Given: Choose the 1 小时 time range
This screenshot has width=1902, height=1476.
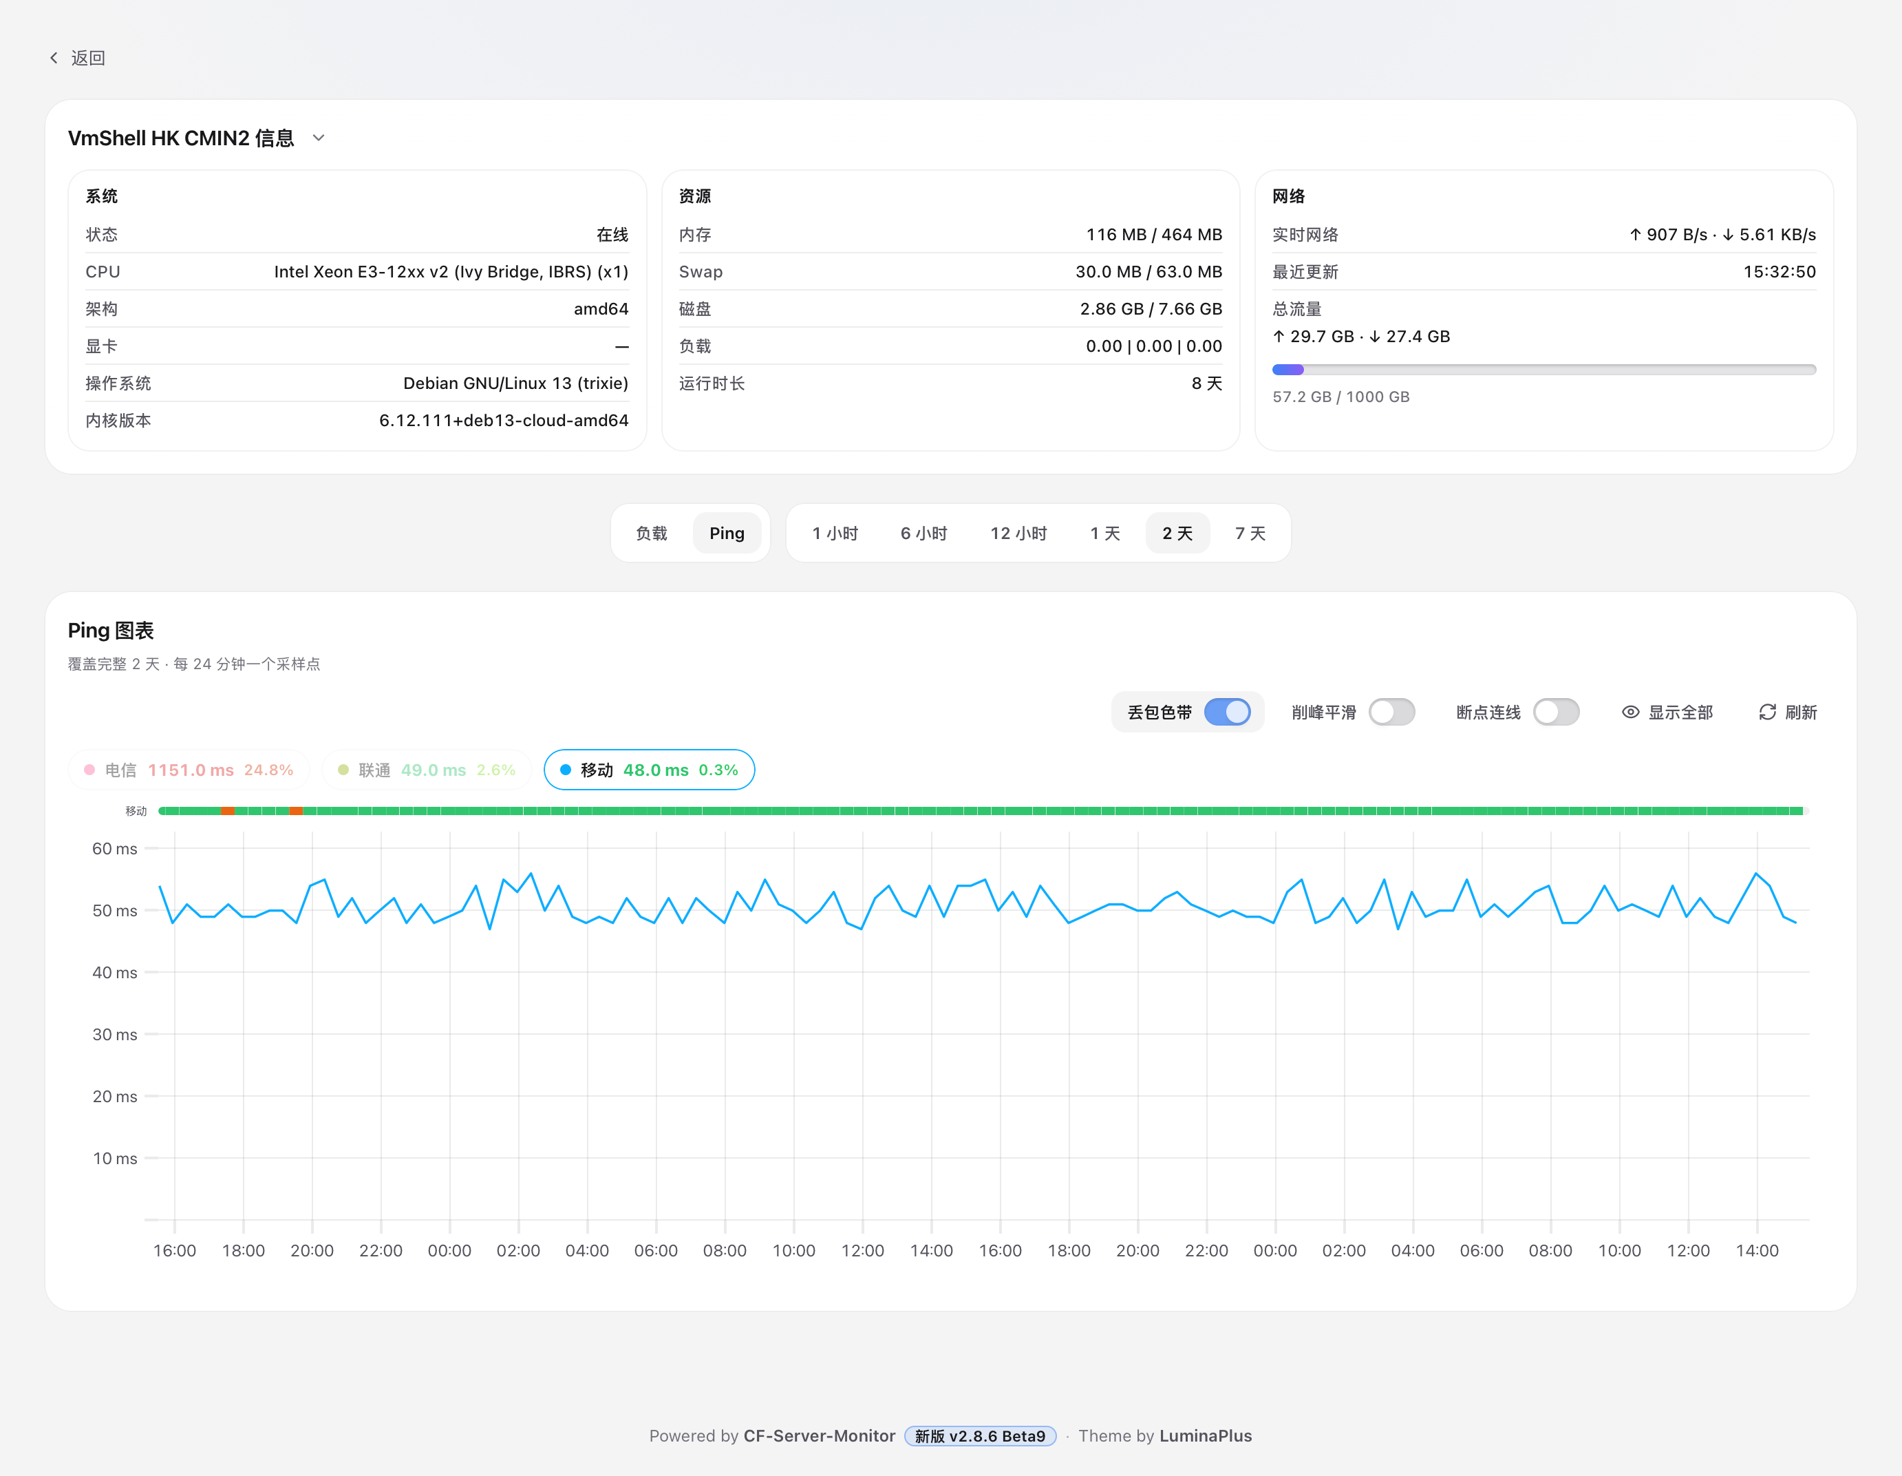Looking at the screenshot, I should pyautogui.click(x=835, y=532).
